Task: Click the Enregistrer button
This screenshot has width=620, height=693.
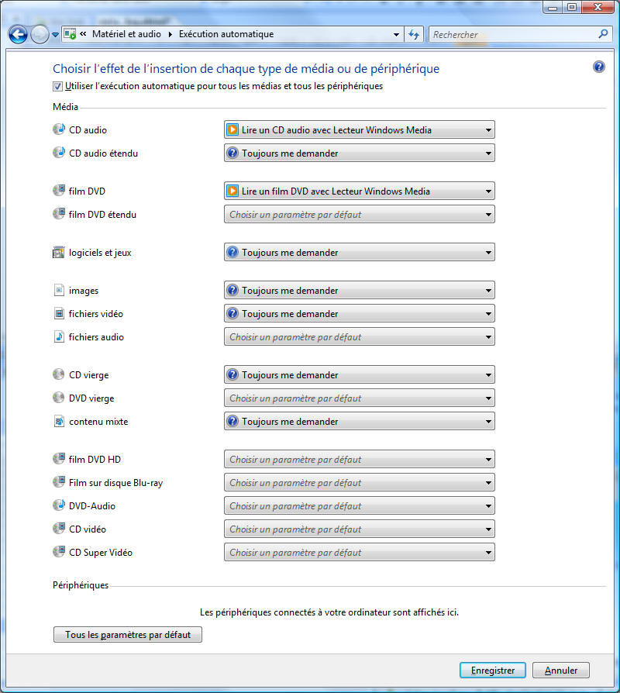Action: [492, 670]
